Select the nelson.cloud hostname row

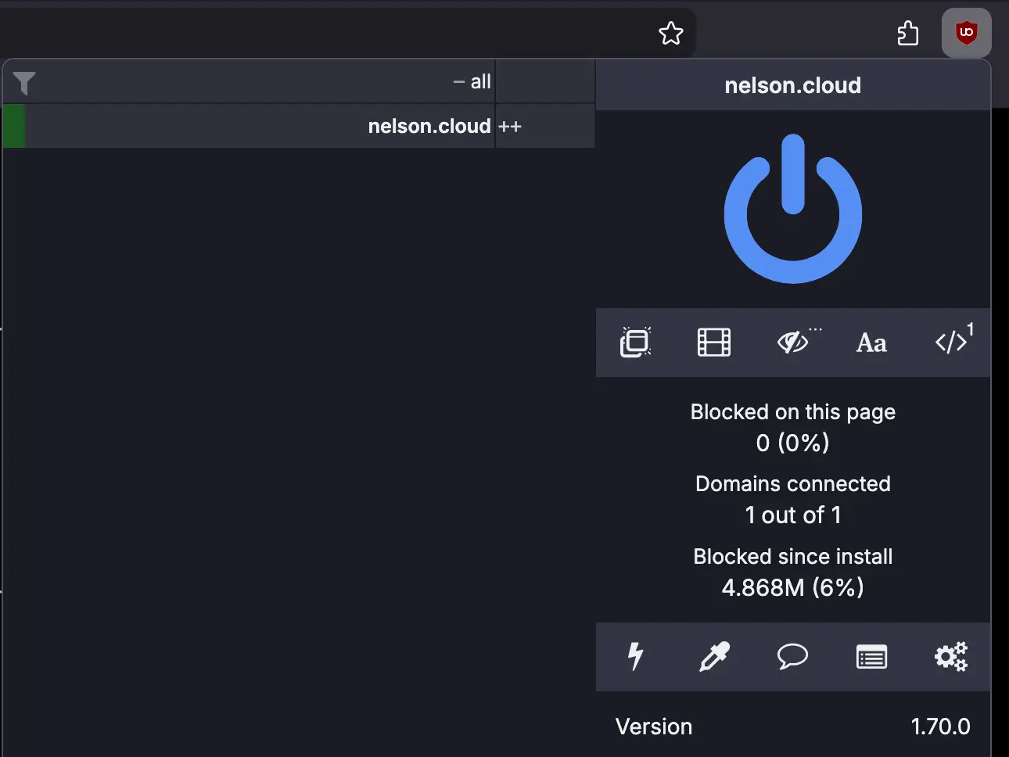pyautogui.click(x=429, y=126)
